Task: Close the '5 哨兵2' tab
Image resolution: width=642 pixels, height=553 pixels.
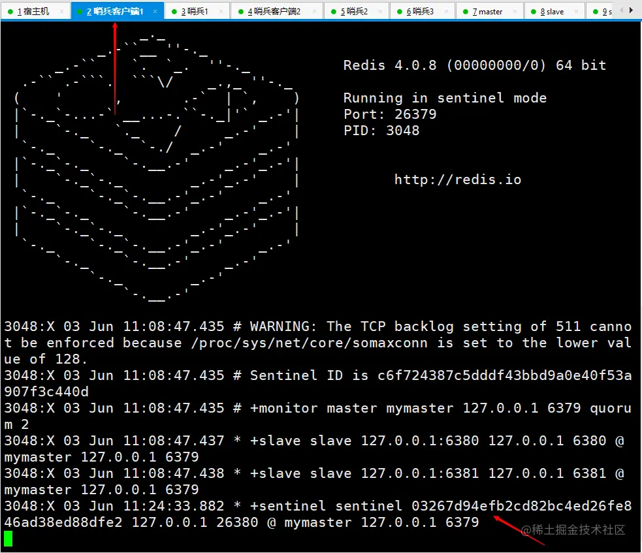Action: (x=380, y=12)
